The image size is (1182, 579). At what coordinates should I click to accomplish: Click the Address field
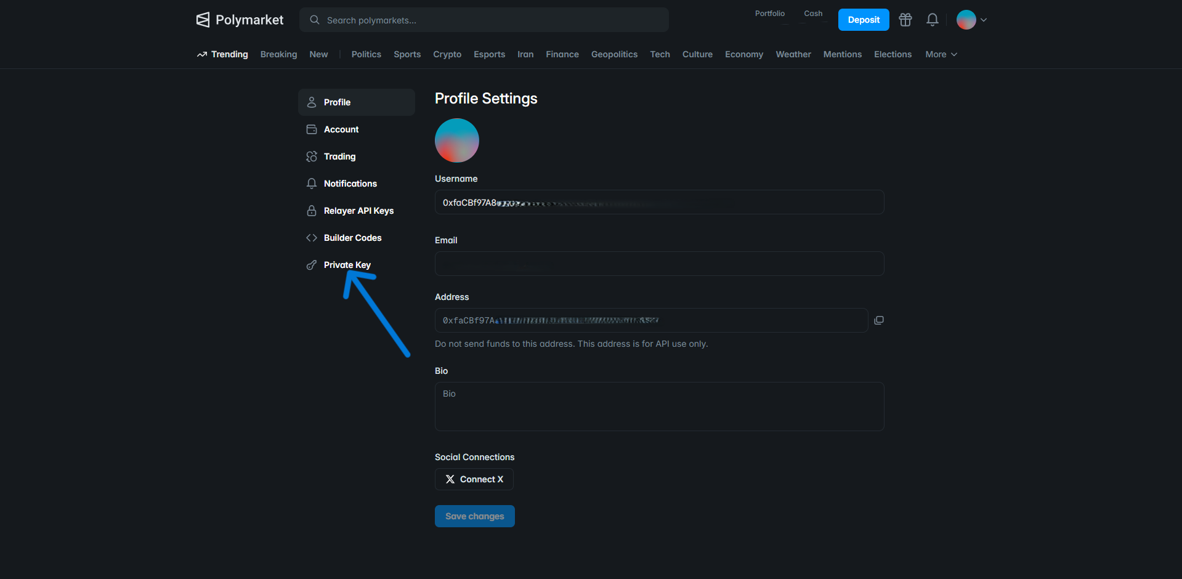point(652,320)
